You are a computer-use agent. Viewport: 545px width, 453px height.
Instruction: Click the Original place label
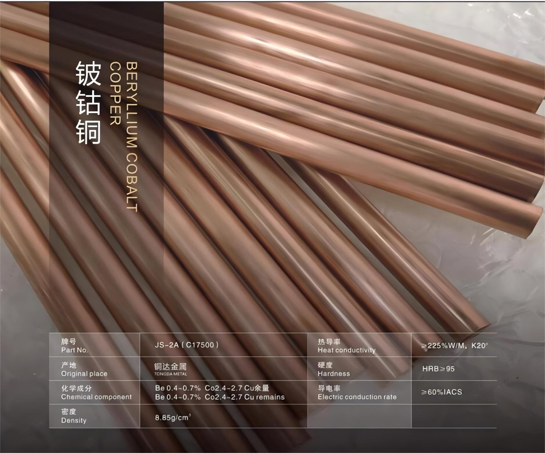84,374
